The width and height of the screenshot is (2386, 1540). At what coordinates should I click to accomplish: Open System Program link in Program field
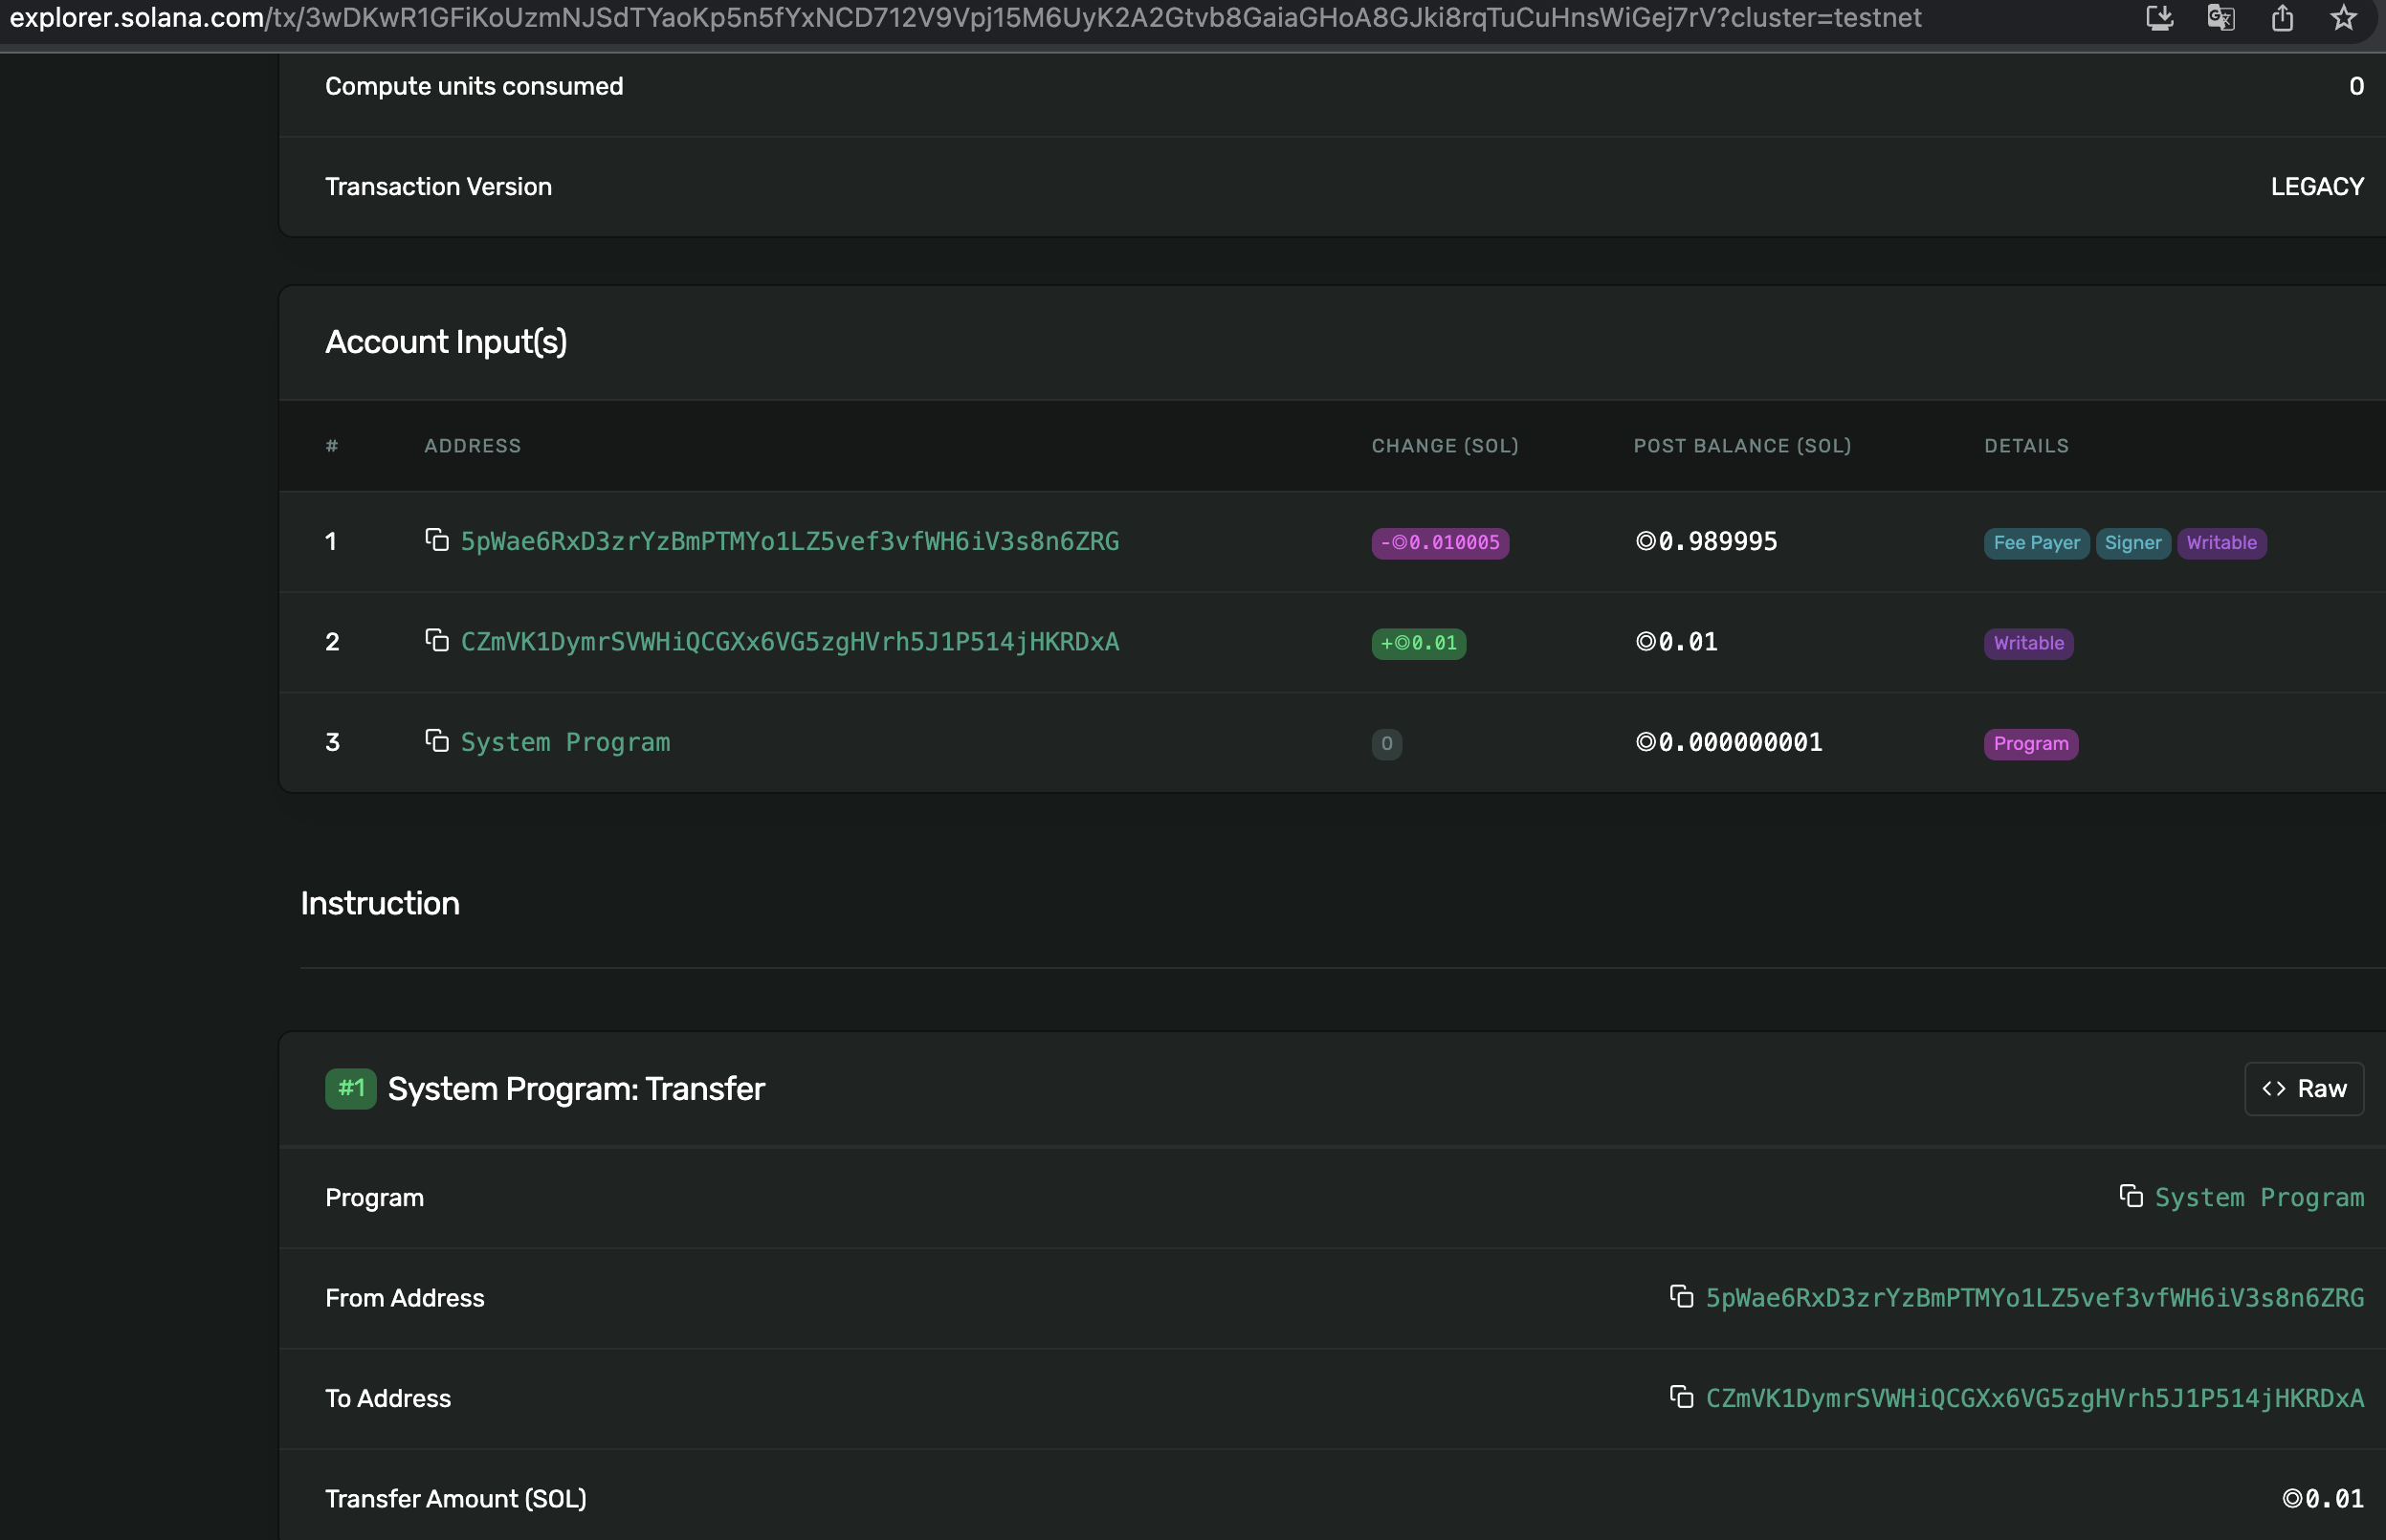2258,1197
